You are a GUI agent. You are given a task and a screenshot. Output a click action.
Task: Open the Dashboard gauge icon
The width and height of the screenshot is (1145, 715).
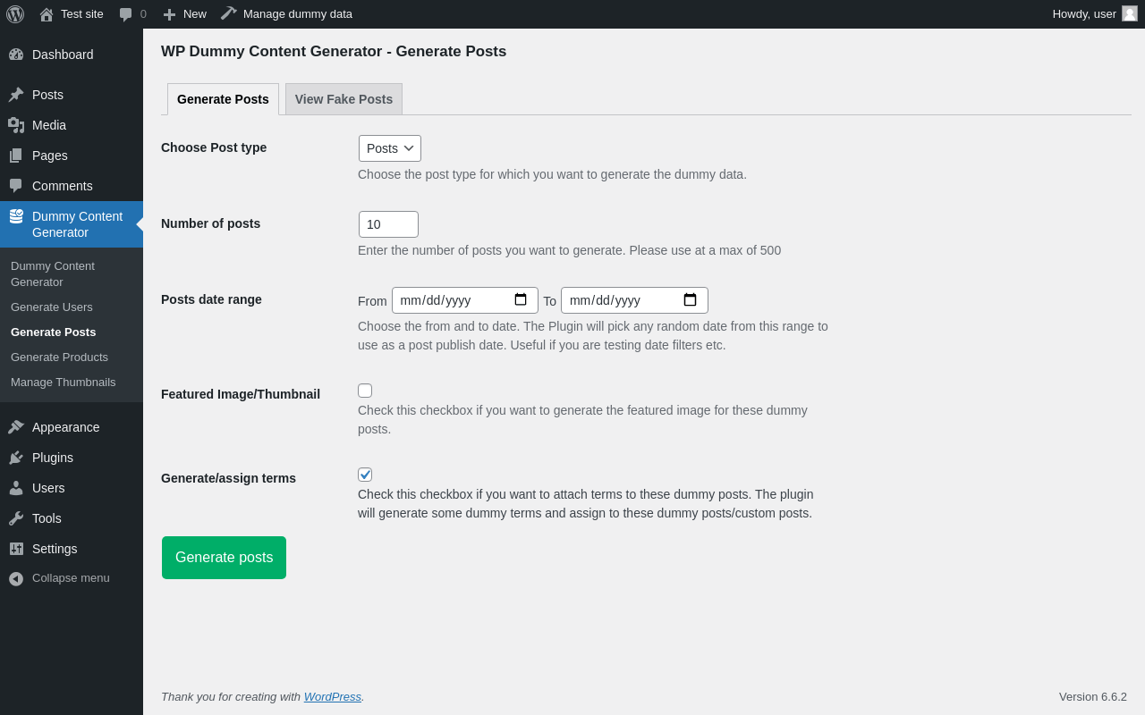tap(16, 55)
